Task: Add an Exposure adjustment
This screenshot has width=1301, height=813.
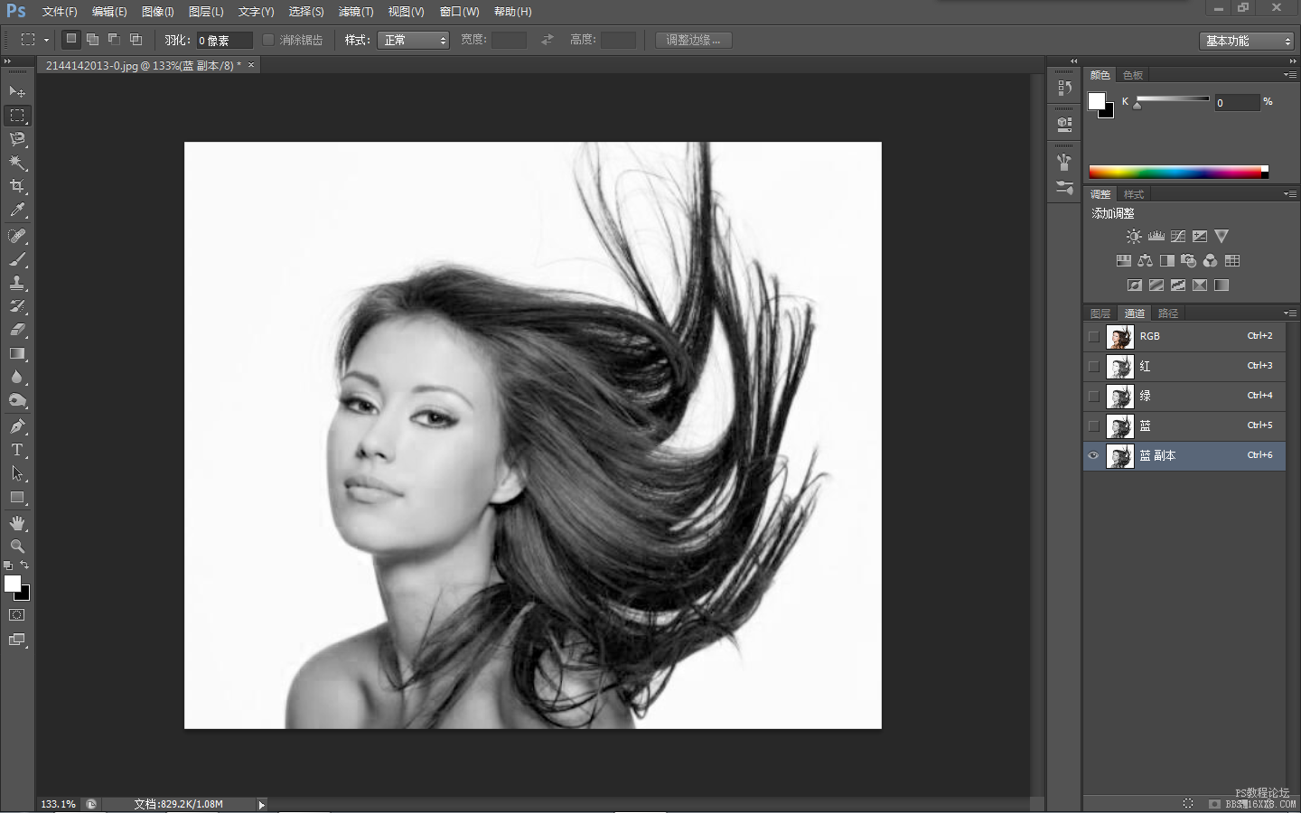Action: [1200, 236]
